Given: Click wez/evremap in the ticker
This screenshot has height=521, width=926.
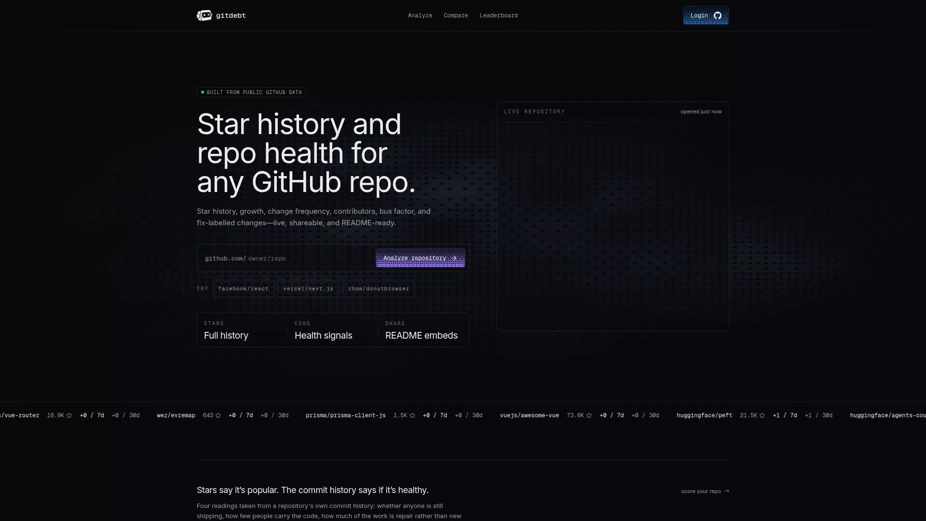Looking at the screenshot, I should coord(176,415).
